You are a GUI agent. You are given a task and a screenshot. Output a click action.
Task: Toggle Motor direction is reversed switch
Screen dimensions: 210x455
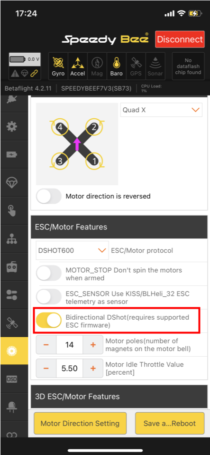pos(49,196)
